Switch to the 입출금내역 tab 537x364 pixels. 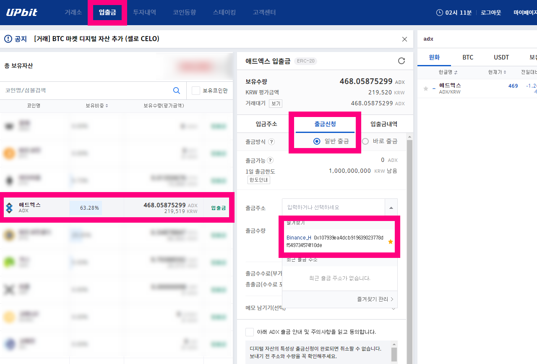(x=384, y=124)
